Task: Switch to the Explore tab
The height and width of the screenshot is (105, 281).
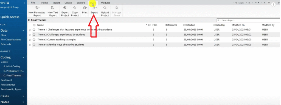Action: [81, 3]
